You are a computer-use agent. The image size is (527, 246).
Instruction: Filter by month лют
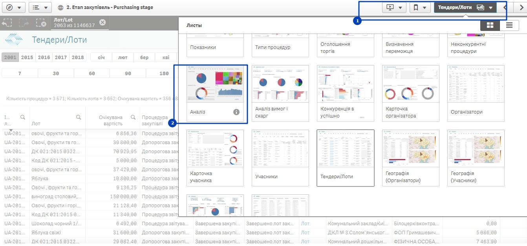tap(123, 57)
